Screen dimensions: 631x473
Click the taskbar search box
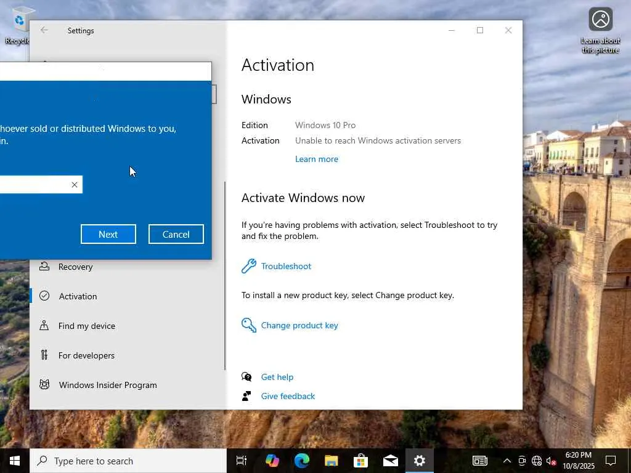pyautogui.click(x=128, y=461)
